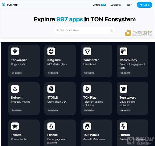Open the Tonstakers app icon
Screen dimensions: 155x146
click(123, 89)
